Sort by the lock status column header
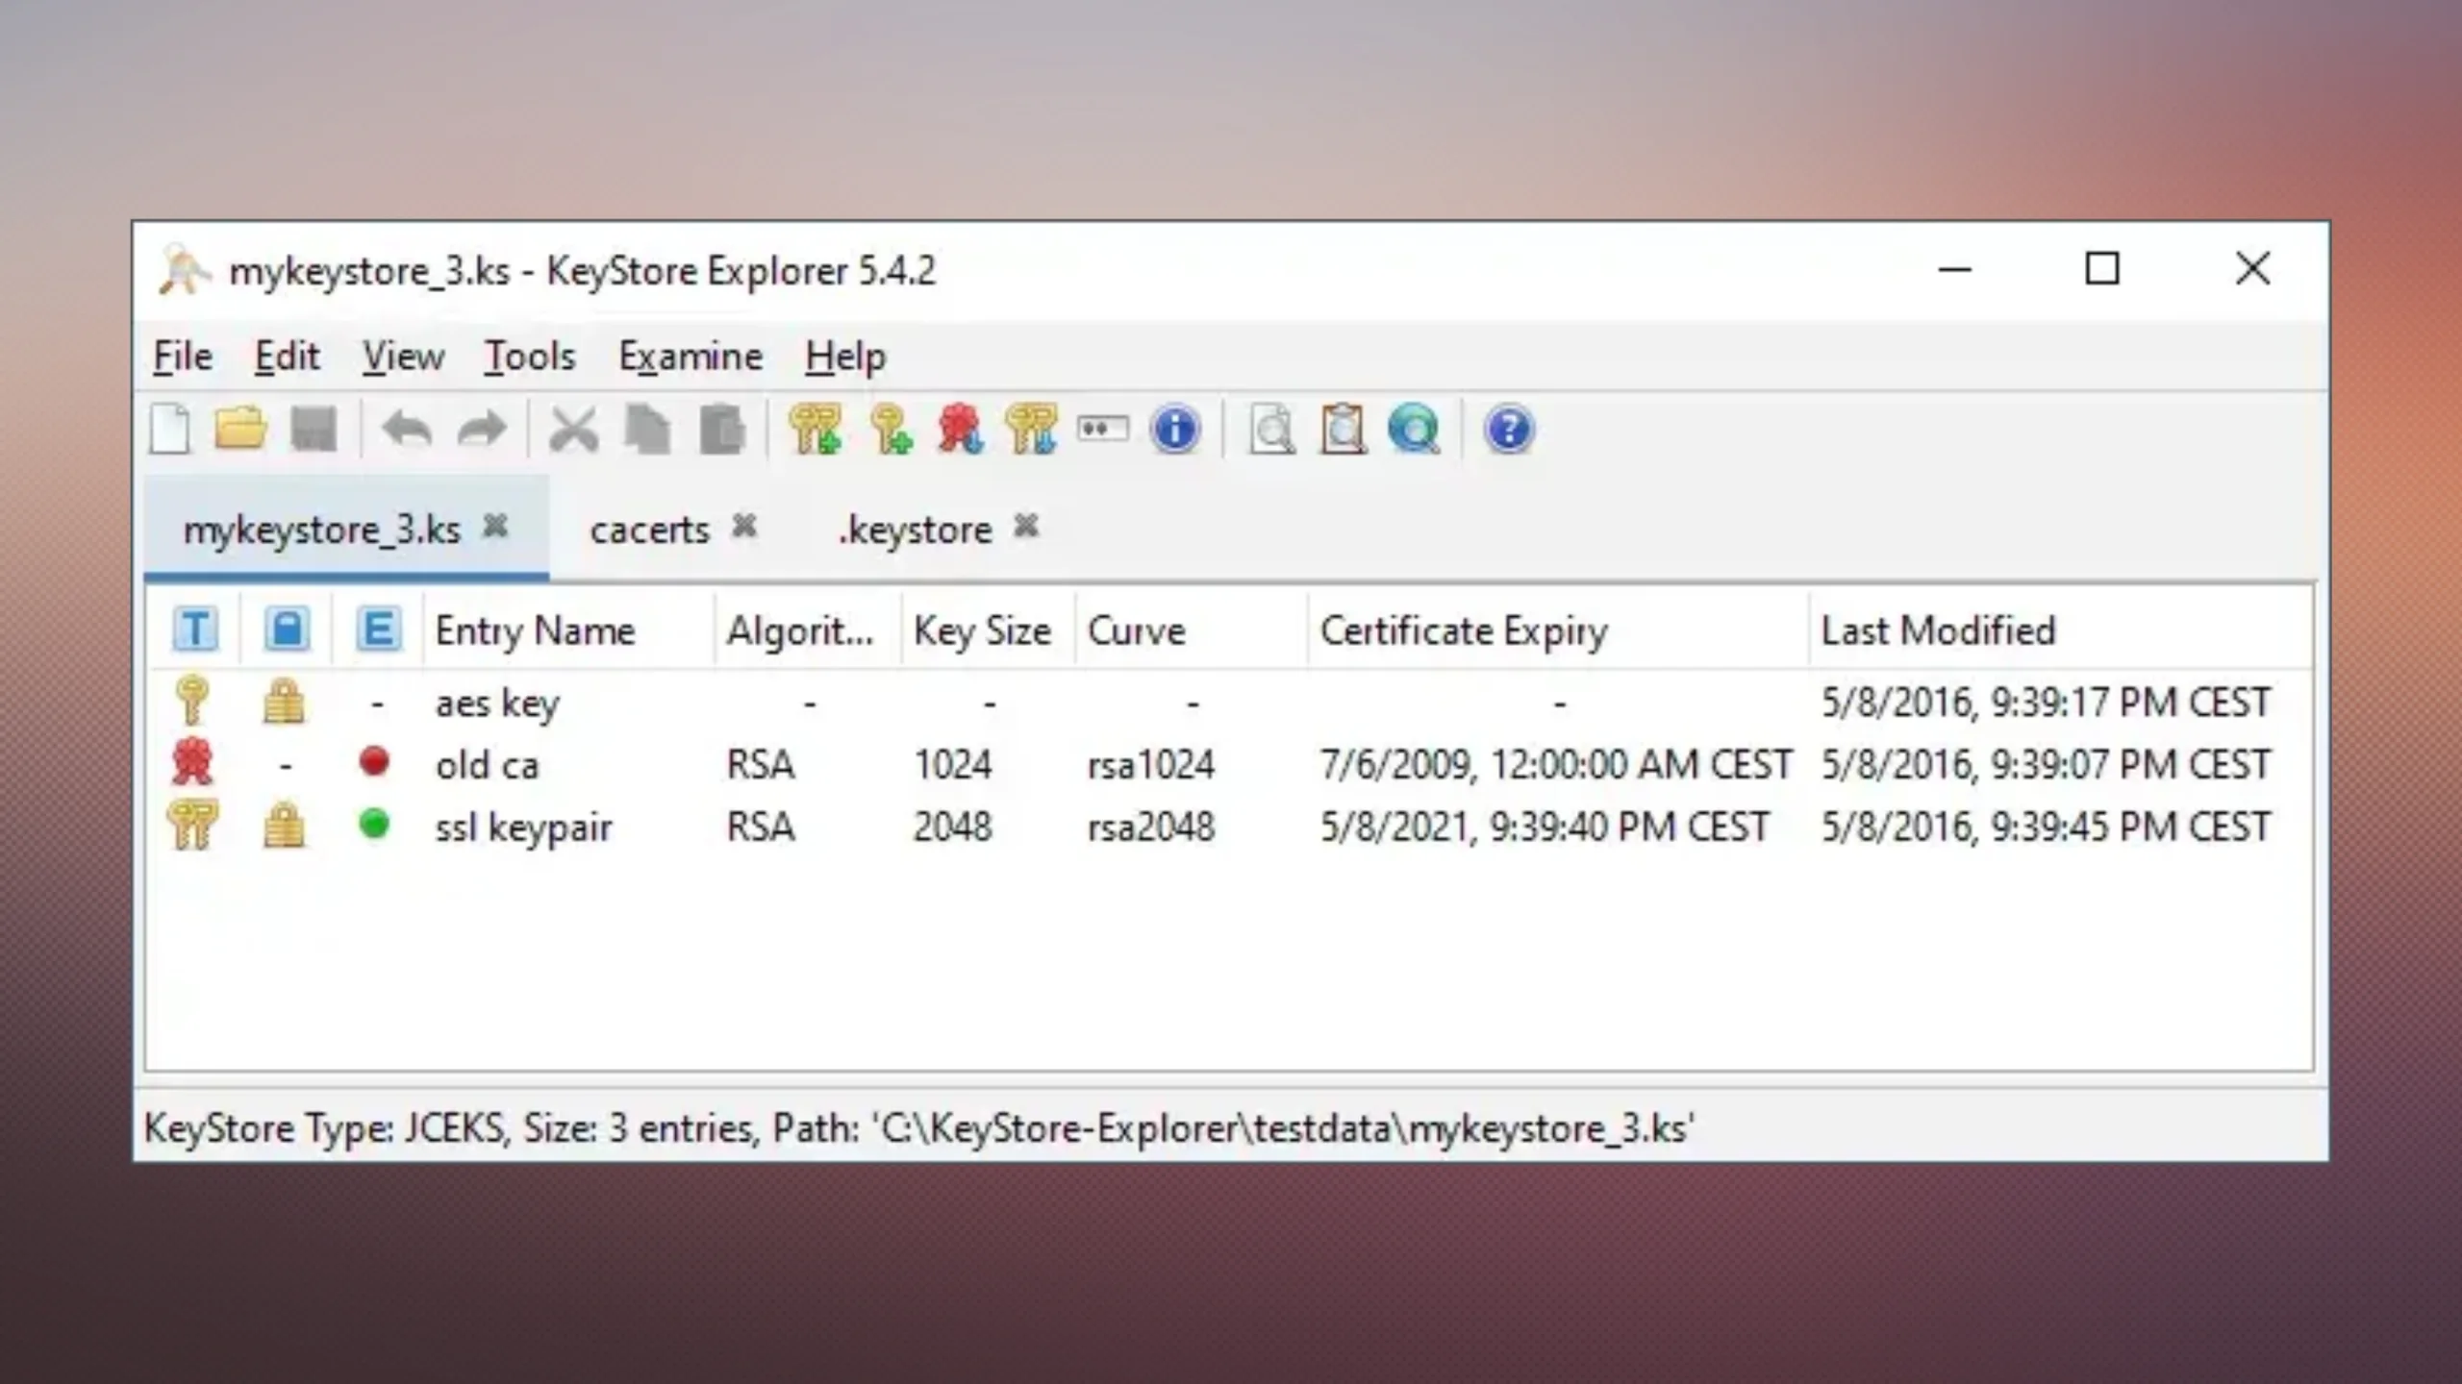Image resolution: width=2462 pixels, height=1384 pixels. click(x=287, y=630)
